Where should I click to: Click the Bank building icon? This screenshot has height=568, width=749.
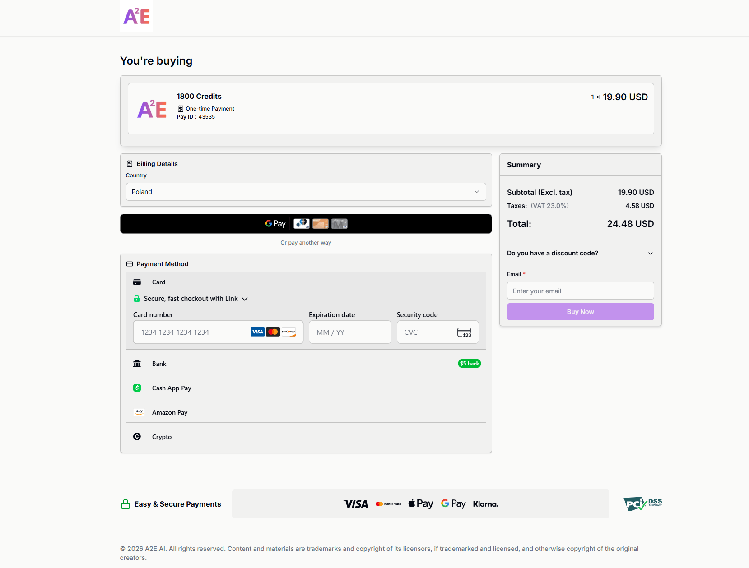coord(137,364)
